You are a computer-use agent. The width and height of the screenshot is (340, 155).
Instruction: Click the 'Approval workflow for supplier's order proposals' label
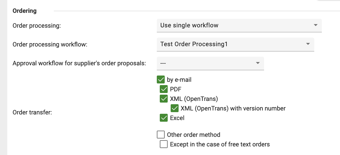[x=79, y=63]
